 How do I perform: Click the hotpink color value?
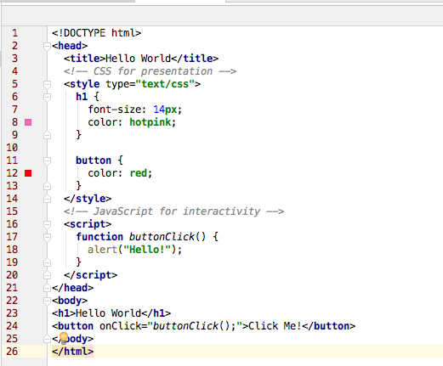(x=151, y=122)
